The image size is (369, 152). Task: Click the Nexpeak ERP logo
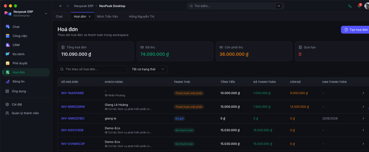pyautogui.click(x=8, y=13)
